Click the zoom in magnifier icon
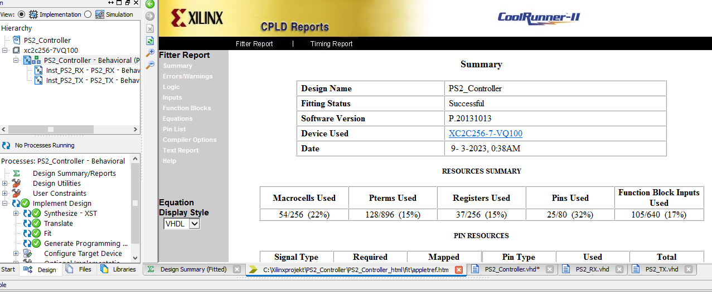 coord(149,53)
